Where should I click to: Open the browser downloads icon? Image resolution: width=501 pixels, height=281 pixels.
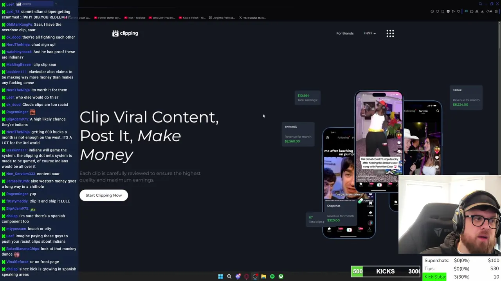(482, 11)
